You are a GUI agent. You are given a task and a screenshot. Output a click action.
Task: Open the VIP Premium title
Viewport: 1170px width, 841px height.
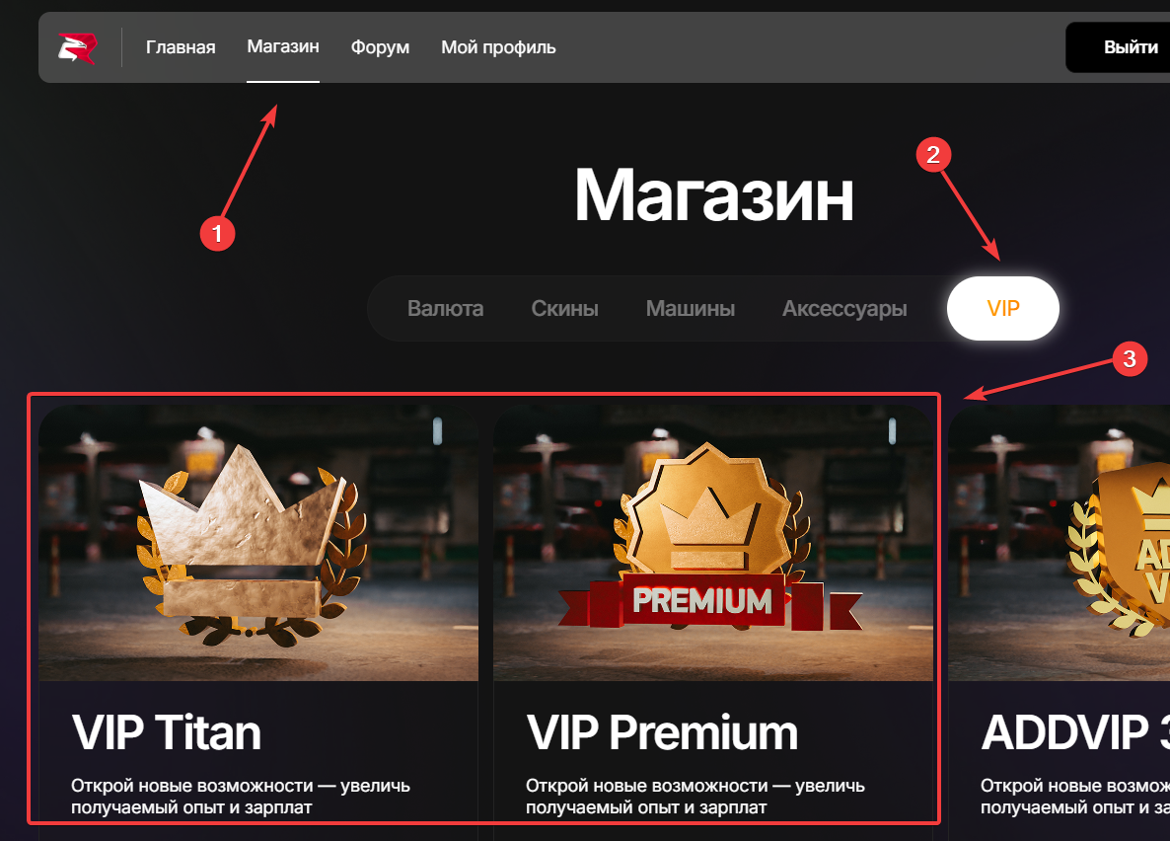coord(662,732)
